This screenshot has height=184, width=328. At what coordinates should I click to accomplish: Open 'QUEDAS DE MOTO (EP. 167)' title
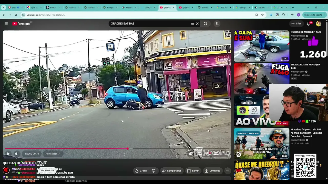(306, 32)
